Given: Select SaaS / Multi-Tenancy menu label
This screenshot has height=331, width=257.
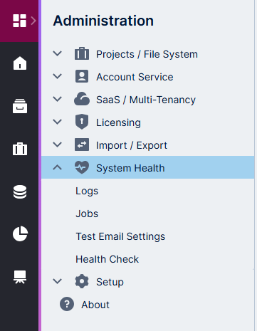Looking at the screenshot, I should click(x=146, y=100).
